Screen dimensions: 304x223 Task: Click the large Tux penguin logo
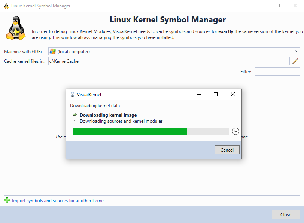(x=16, y=28)
